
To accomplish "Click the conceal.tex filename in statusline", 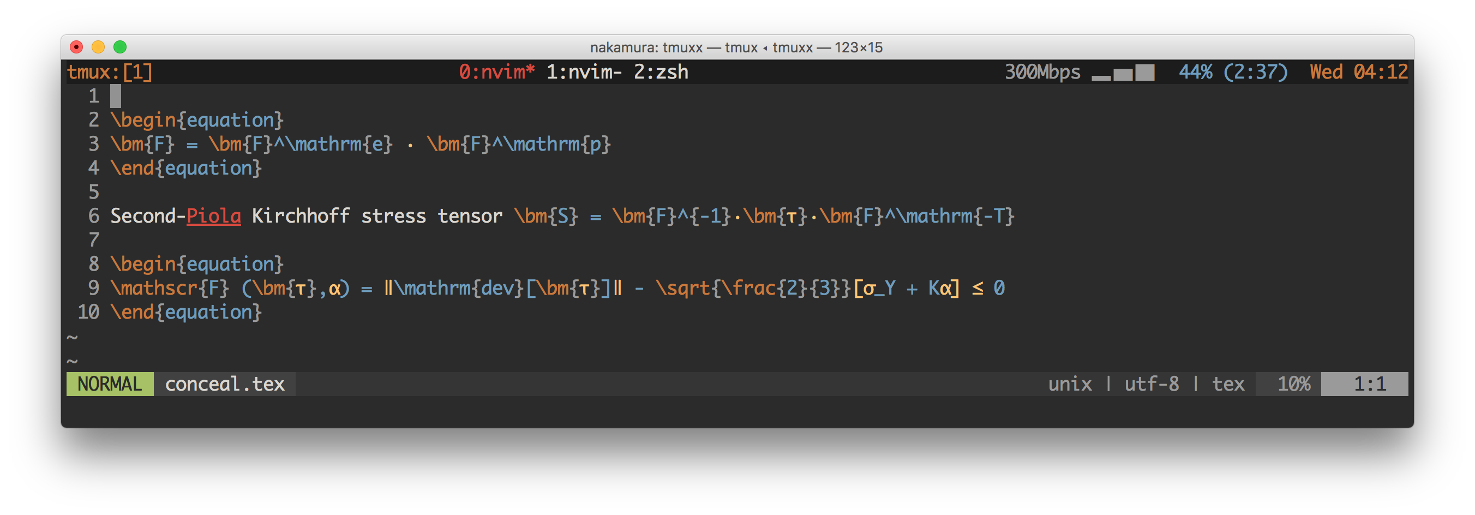I will pos(224,385).
